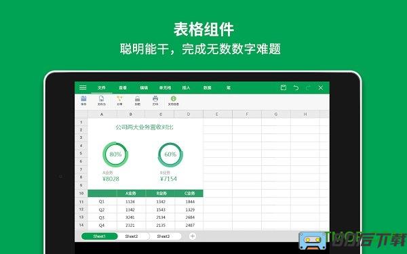Image resolution: width=407 pixels, height=254 pixels.
Task: Click the Save As (另存为) icon
Action: pos(102,100)
